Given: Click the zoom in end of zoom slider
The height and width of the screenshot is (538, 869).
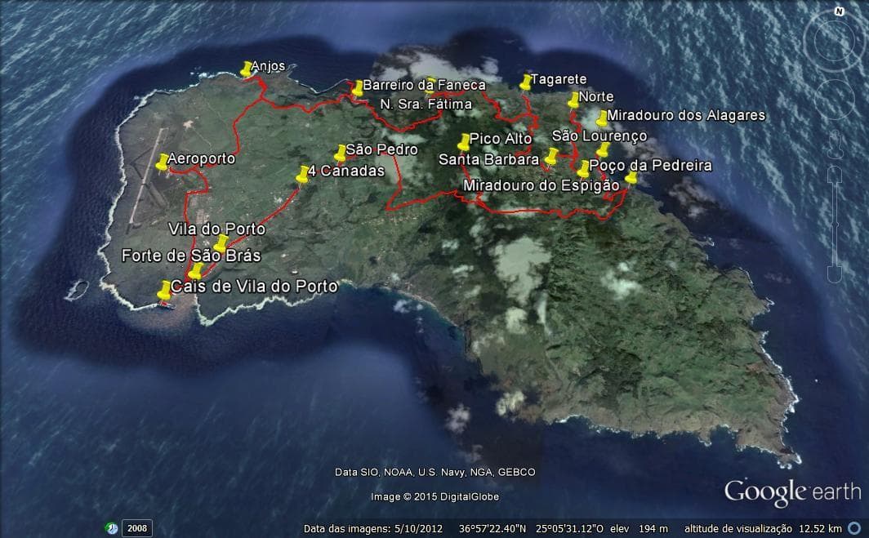Looking at the screenshot, I should point(835,175).
